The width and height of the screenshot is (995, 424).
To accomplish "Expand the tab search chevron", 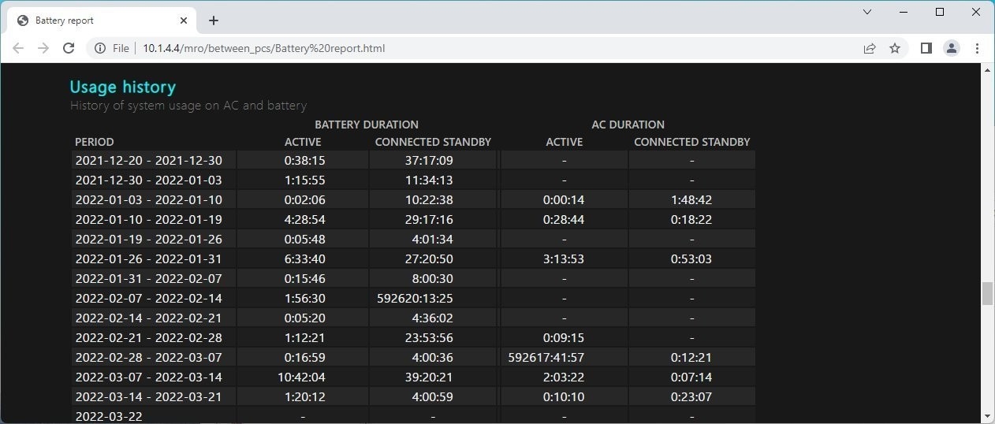I will [867, 12].
